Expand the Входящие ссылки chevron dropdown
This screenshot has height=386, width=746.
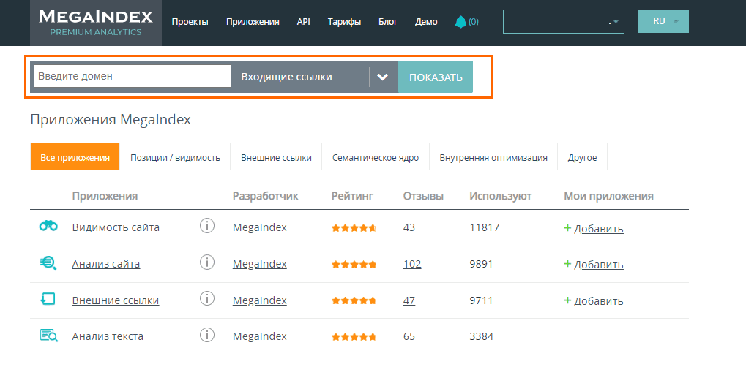tap(382, 77)
